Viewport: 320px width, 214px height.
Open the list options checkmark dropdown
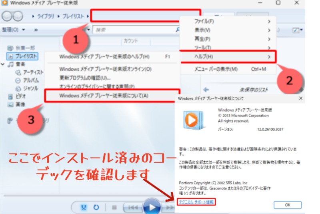297,30
